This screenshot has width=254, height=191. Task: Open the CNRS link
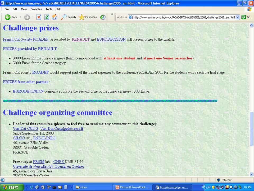tap(59, 162)
